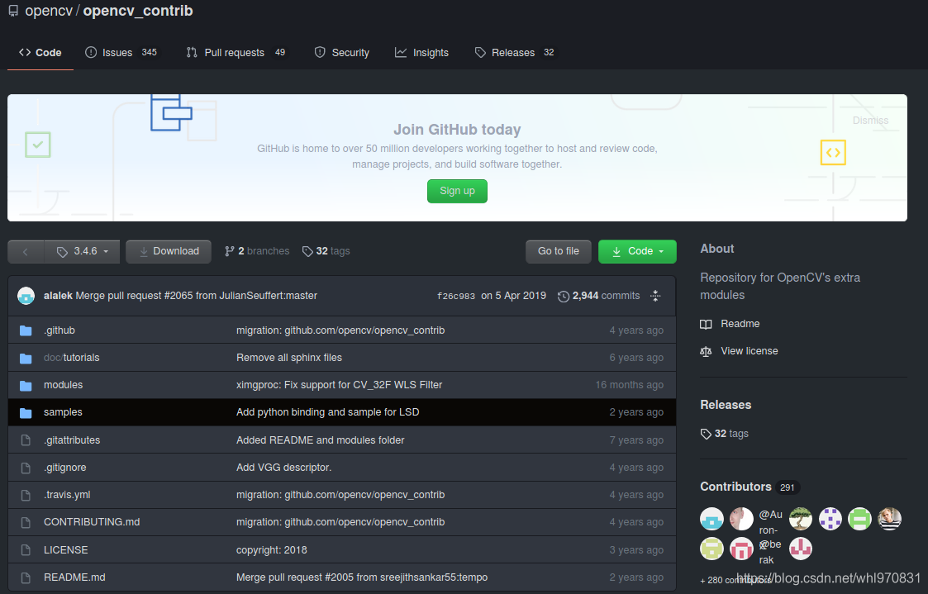Open the samples folder
Image resolution: width=928 pixels, height=594 pixels.
pyautogui.click(x=63, y=411)
